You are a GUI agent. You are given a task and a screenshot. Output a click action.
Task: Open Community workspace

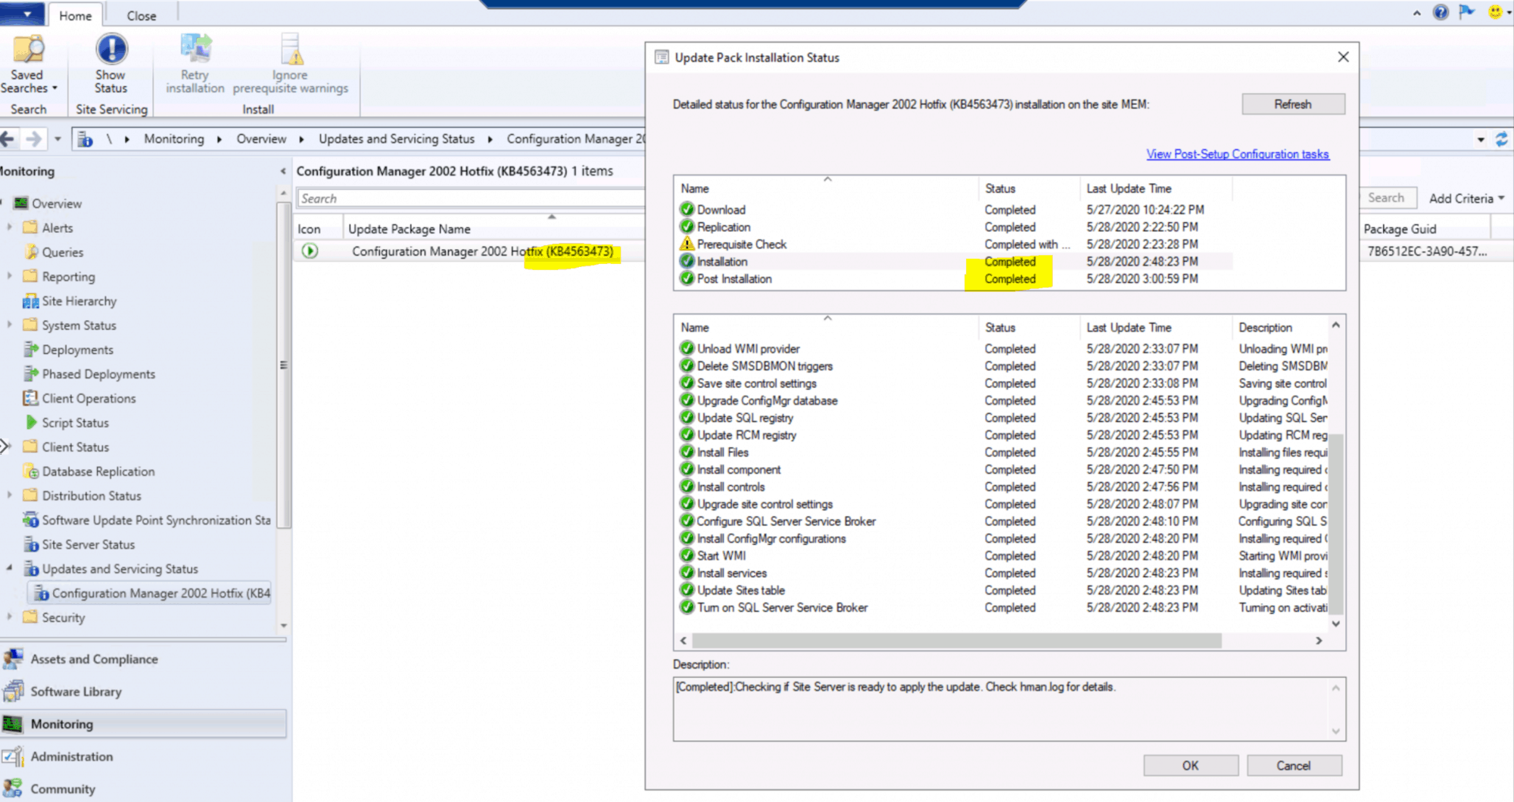pos(63,789)
